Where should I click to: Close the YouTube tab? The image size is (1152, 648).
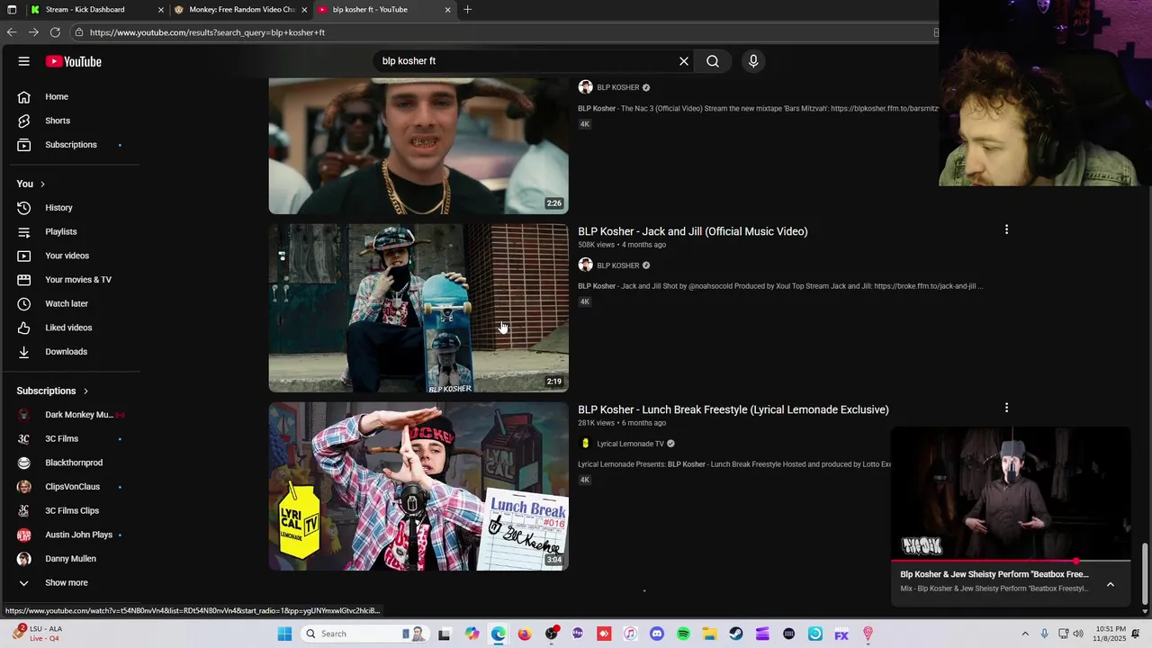tap(447, 10)
